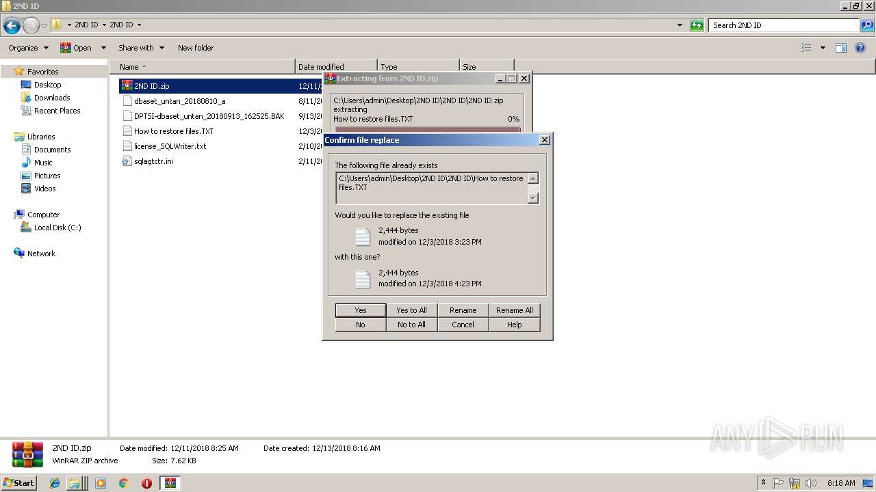Select the sqlagtctr.ini file
Screen dimensions: 876x492
[153, 161]
